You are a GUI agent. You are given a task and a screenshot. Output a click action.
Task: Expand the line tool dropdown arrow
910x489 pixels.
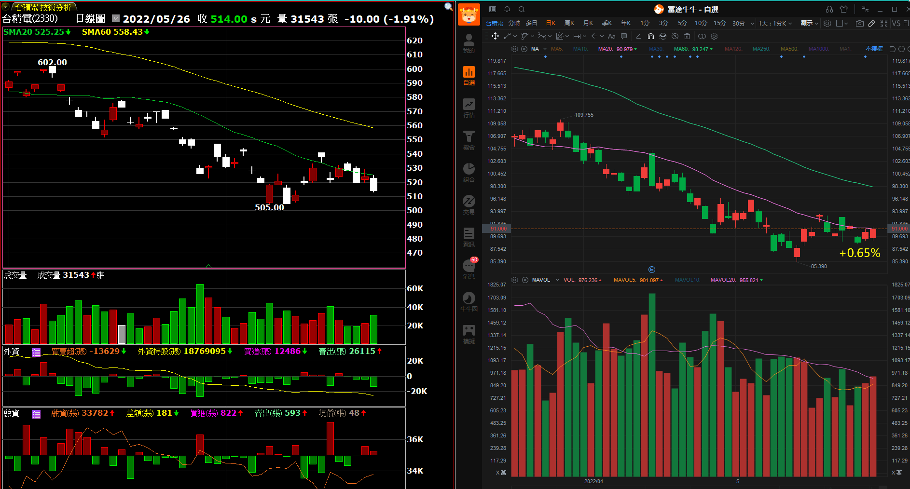pyautogui.click(x=515, y=36)
